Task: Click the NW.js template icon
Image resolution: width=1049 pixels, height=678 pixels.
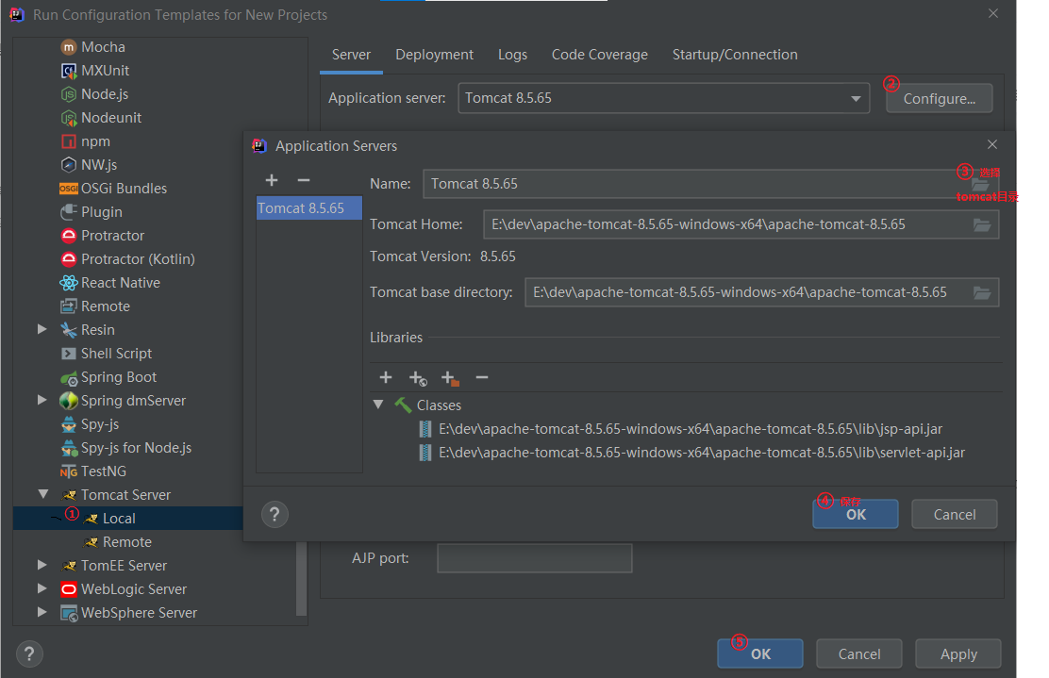Action: [x=68, y=164]
